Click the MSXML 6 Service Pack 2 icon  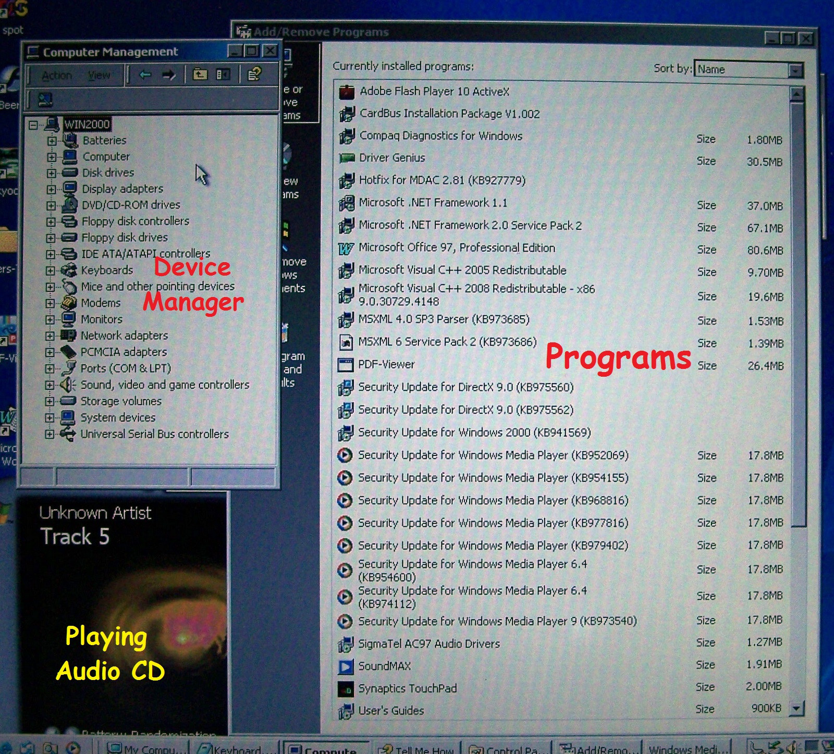346,342
